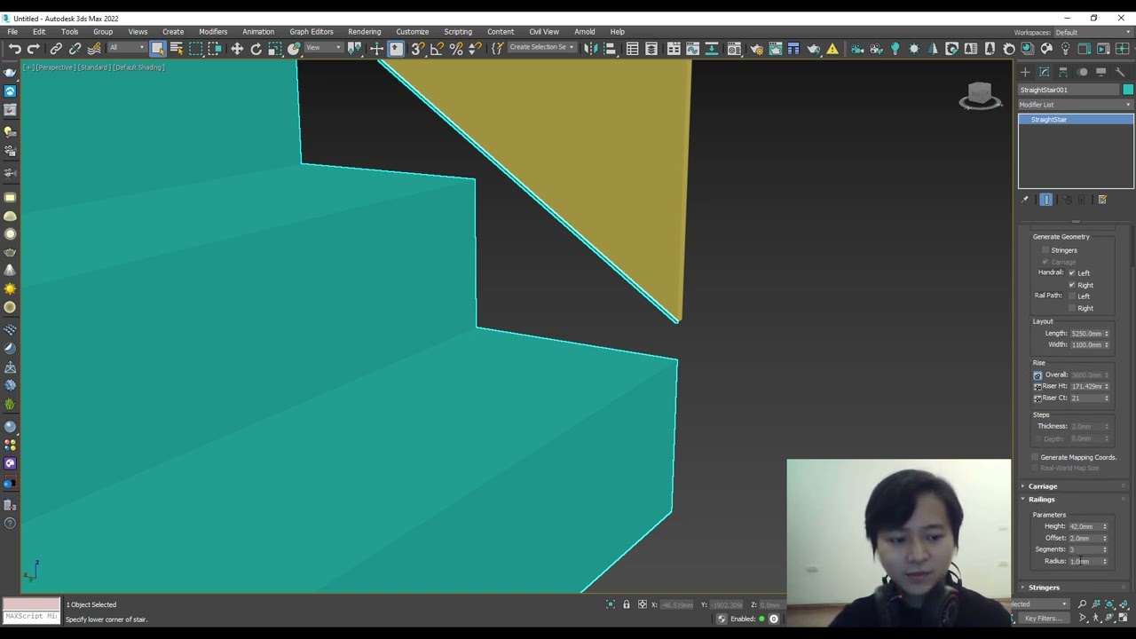This screenshot has height=639, width=1136.
Task: Open the Modifiers menu
Action: coord(213,32)
